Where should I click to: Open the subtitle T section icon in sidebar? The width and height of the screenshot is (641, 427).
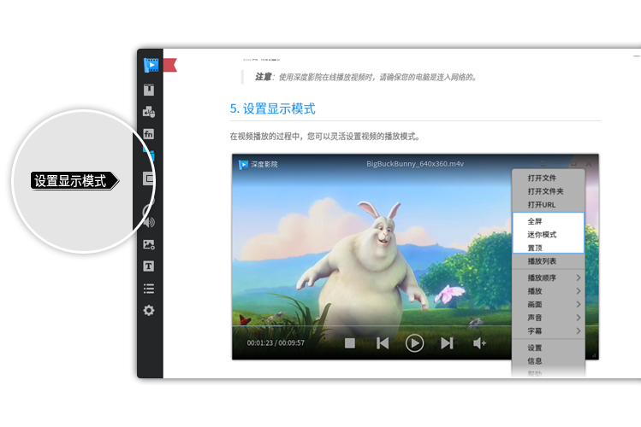pos(149,266)
